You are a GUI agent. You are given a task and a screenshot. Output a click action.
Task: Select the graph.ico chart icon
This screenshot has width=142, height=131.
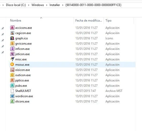12,38
